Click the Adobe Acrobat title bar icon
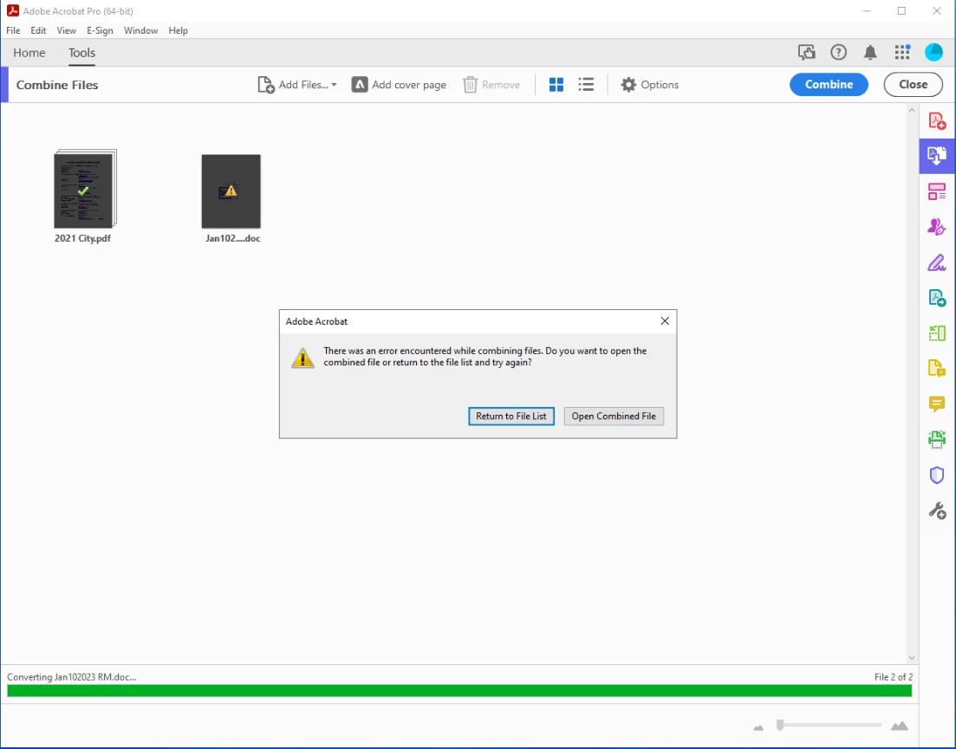The width and height of the screenshot is (956, 749). pyautogui.click(x=13, y=10)
